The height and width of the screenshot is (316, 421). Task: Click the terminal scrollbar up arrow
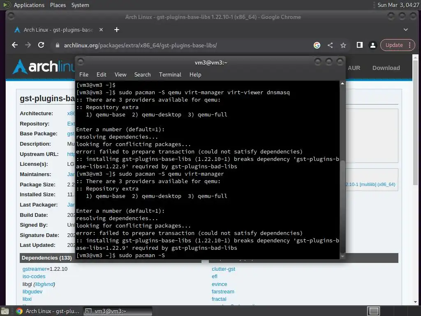[342, 84]
